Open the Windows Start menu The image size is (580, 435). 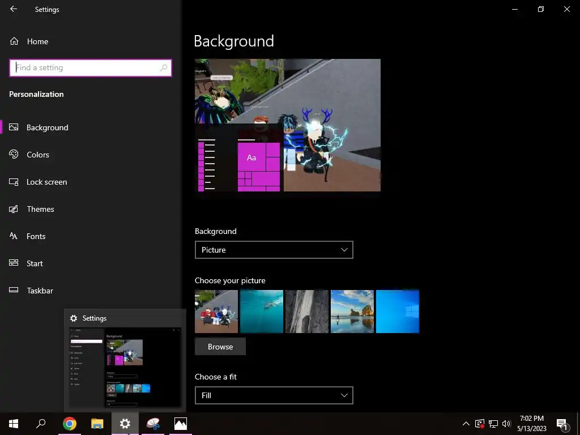point(14,424)
